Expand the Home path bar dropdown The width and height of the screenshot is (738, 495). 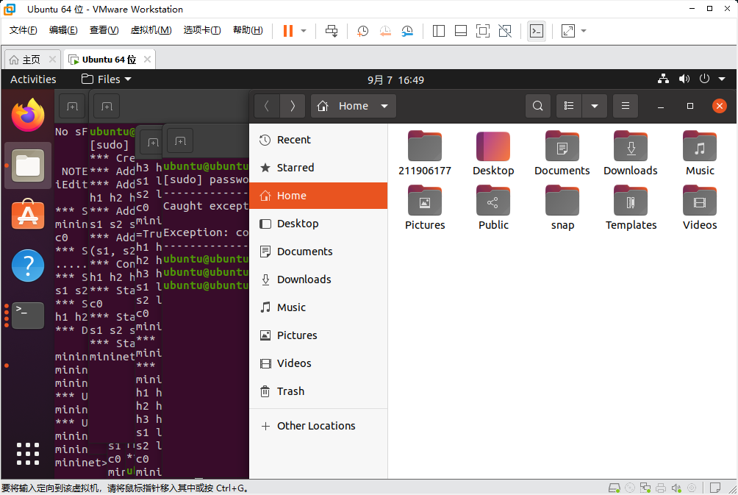[x=384, y=106]
